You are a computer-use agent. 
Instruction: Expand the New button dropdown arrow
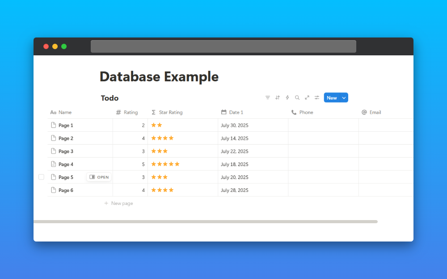click(x=344, y=98)
